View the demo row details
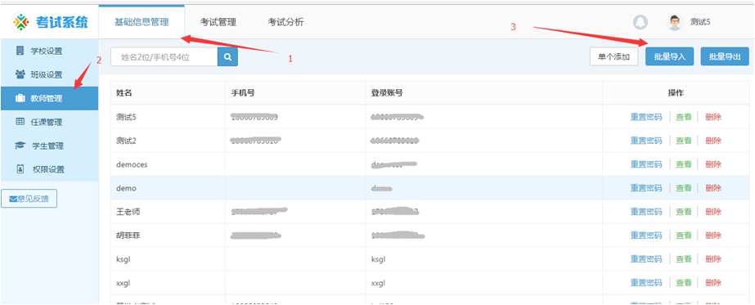Image resolution: width=755 pixels, height=305 pixels. (x=684, y=187)
